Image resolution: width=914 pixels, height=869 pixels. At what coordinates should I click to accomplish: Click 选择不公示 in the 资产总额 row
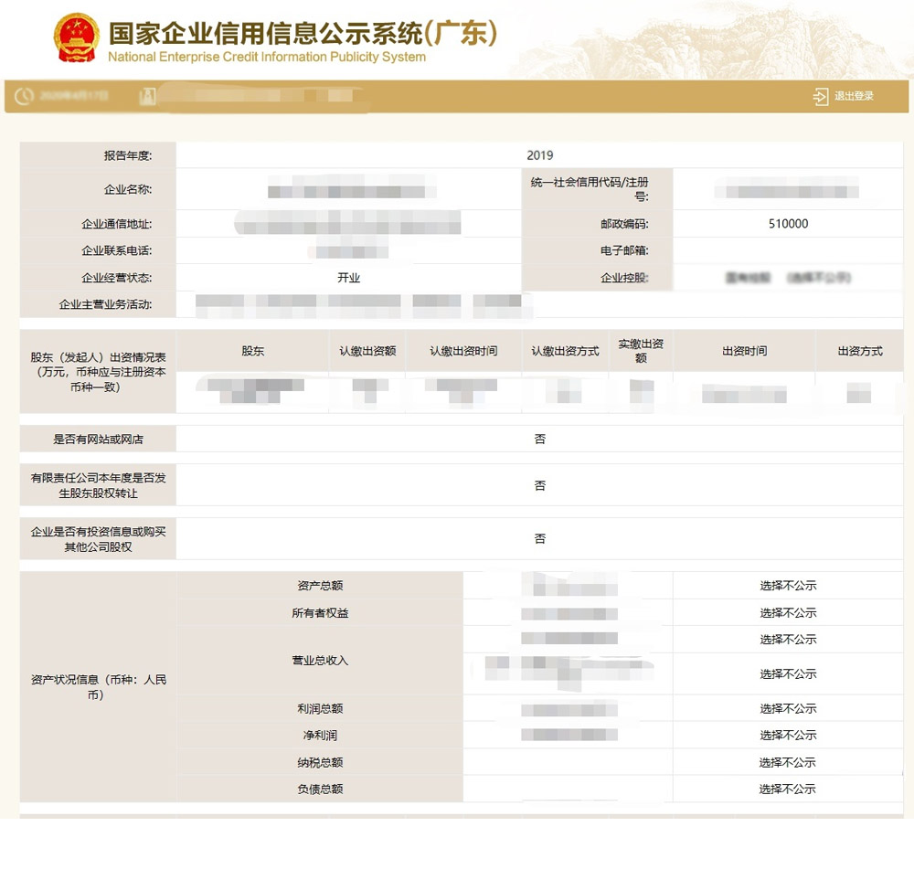coord(787,586)
